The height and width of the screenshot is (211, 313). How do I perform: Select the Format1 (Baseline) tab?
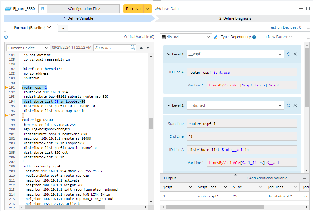pos(32,28)
